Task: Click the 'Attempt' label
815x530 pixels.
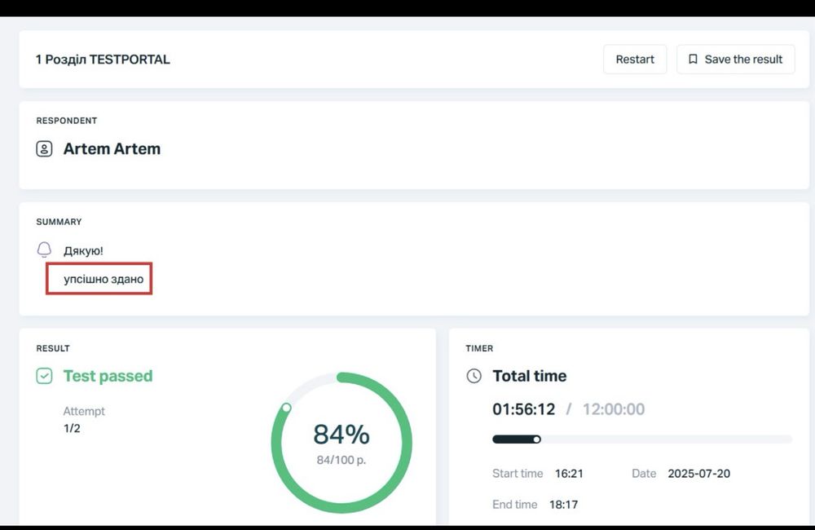Action: point(84,411)
